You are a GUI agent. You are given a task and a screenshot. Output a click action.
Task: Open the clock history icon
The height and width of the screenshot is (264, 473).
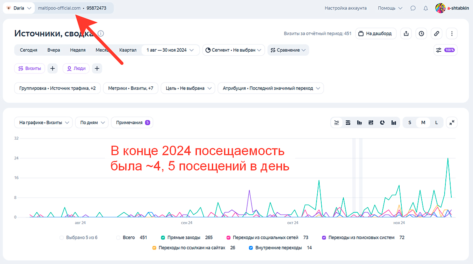click(x=421, y=34)
